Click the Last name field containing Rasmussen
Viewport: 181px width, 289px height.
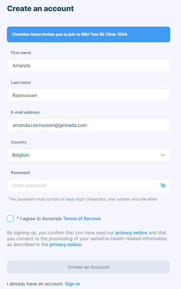click(x=89, y=95)
